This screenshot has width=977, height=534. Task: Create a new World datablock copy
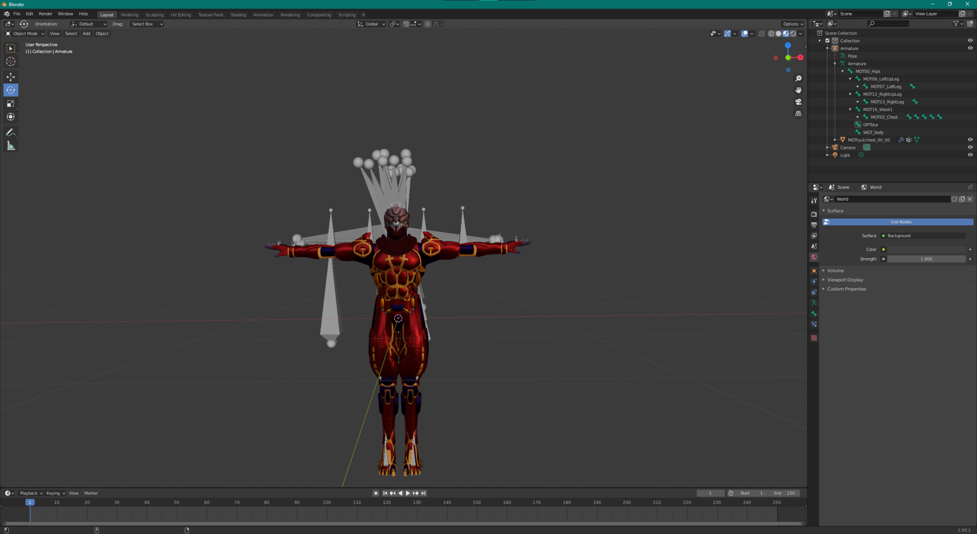coord(962,199)
